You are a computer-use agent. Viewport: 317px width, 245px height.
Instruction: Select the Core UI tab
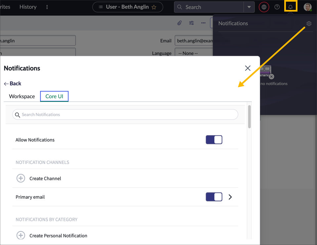point(54,97)
